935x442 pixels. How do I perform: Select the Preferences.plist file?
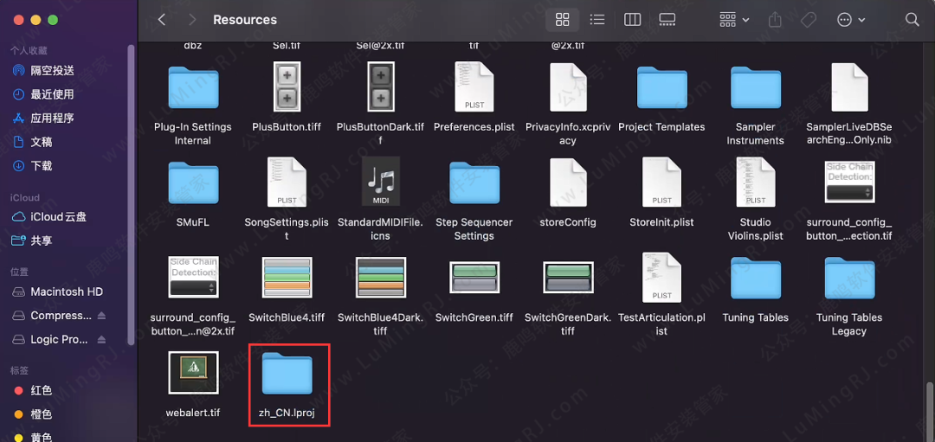click(474, 87)
